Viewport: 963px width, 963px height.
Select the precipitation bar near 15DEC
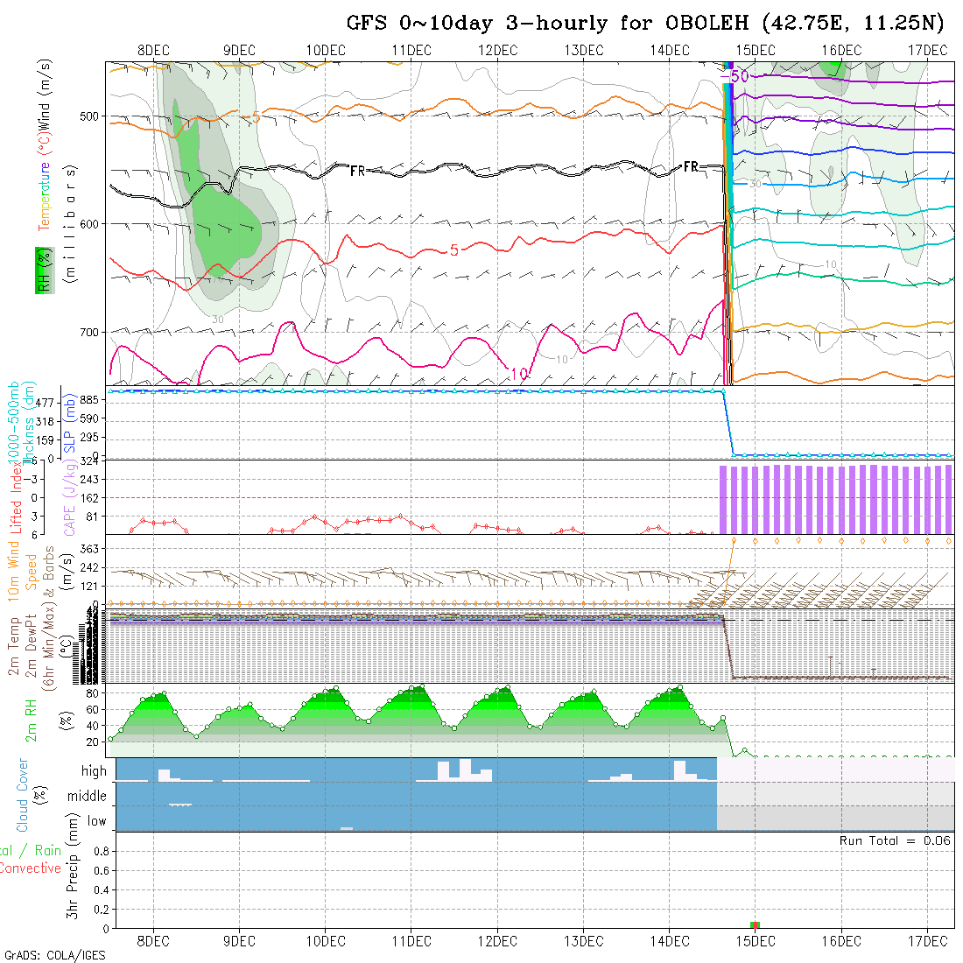[756, 924]
